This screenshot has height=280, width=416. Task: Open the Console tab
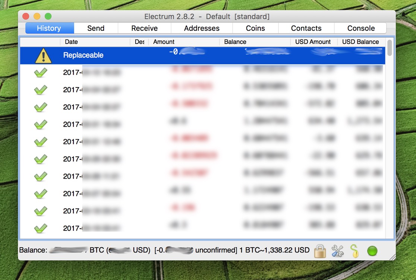(x=361, y=28)
